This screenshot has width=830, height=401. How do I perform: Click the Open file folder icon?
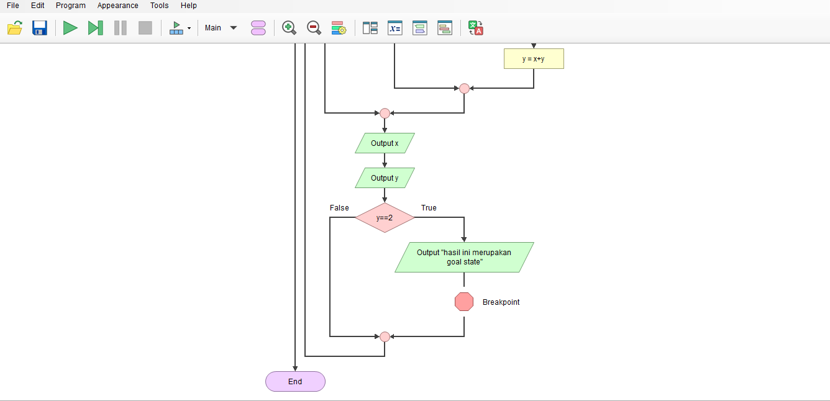[15, 28]
